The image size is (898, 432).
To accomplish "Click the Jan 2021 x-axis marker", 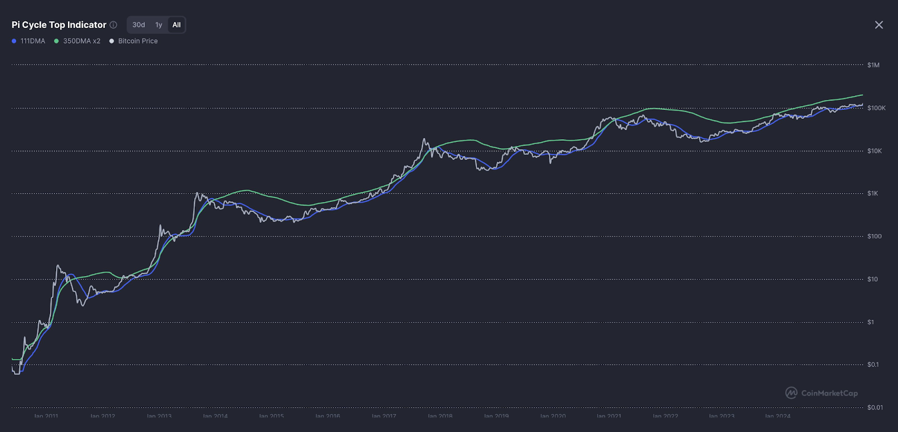I will click(609, 416).
